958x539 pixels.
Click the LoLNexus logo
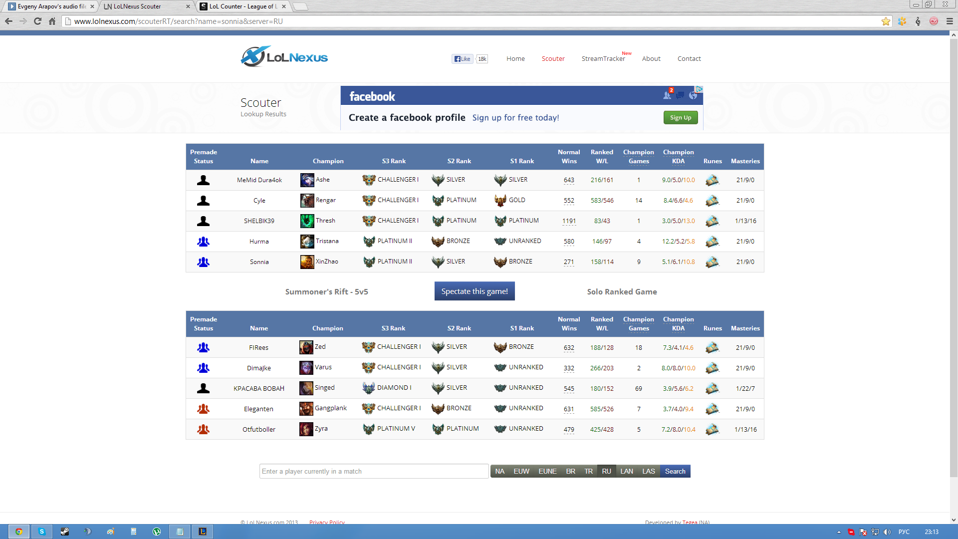click(284, 57)
